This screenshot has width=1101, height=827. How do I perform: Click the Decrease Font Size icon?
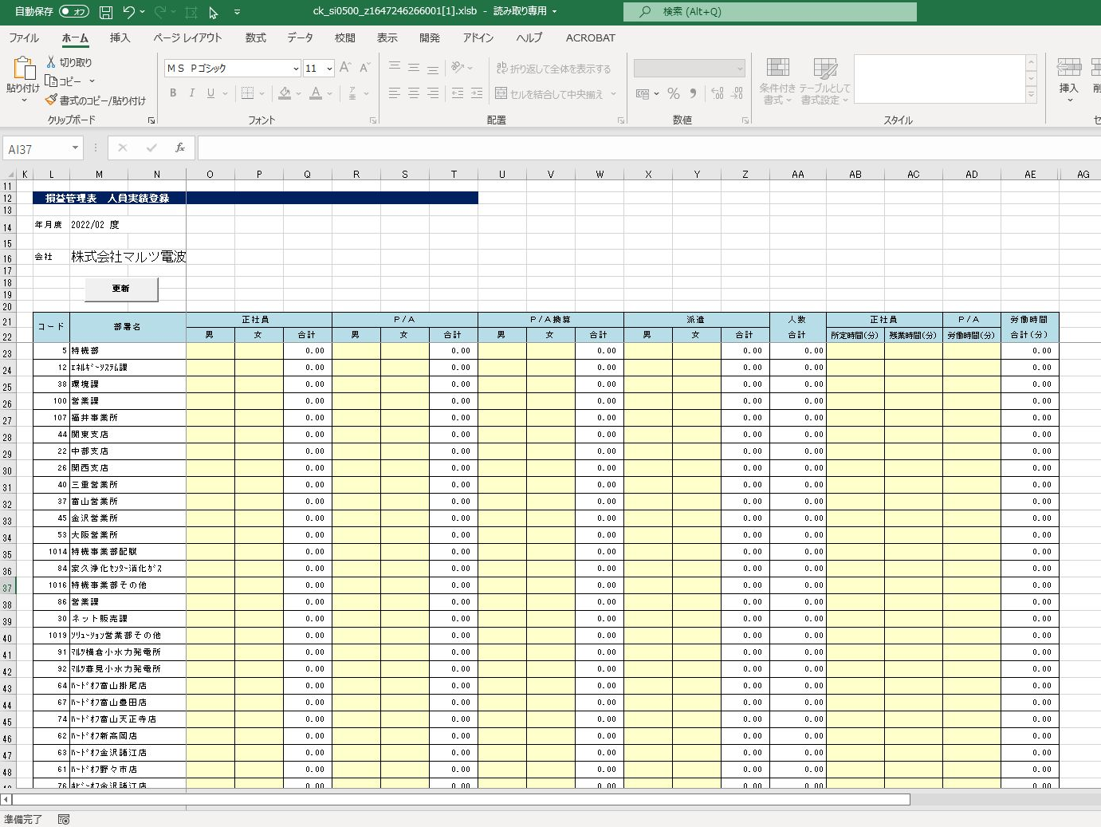tap(364, 68)
